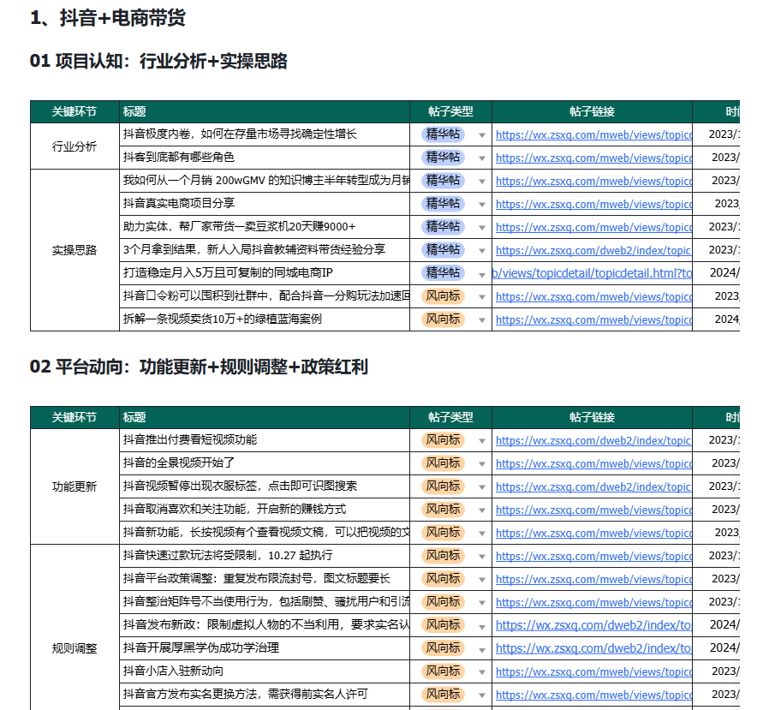Click 帖子链接 header in second table
Image resolution: width=757 pixels, height=710 pixels.
coord(592,417)
